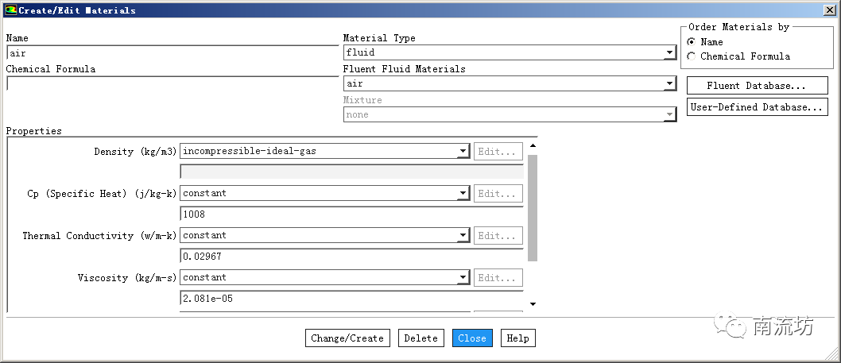Click the Properties scrollbar down arrow
The width and height of the screenshot is (841, 363).
point(533,304)
